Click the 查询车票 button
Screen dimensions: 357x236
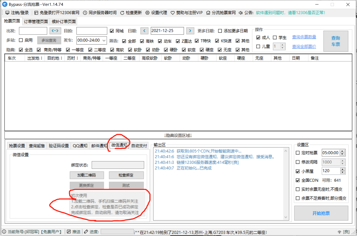[x=336, y=41]
